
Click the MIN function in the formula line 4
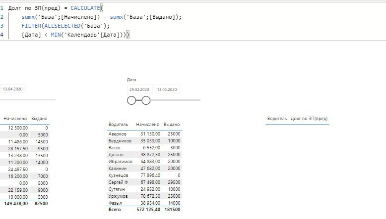(56, 35)
